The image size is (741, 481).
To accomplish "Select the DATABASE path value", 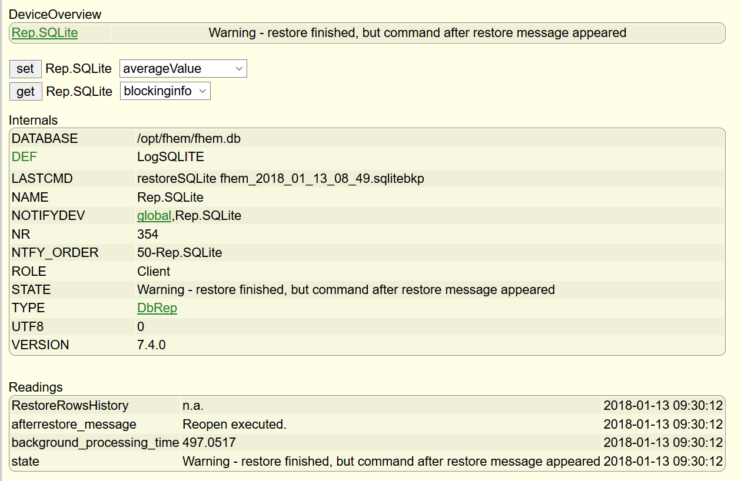I will click(x=189, y=139).
